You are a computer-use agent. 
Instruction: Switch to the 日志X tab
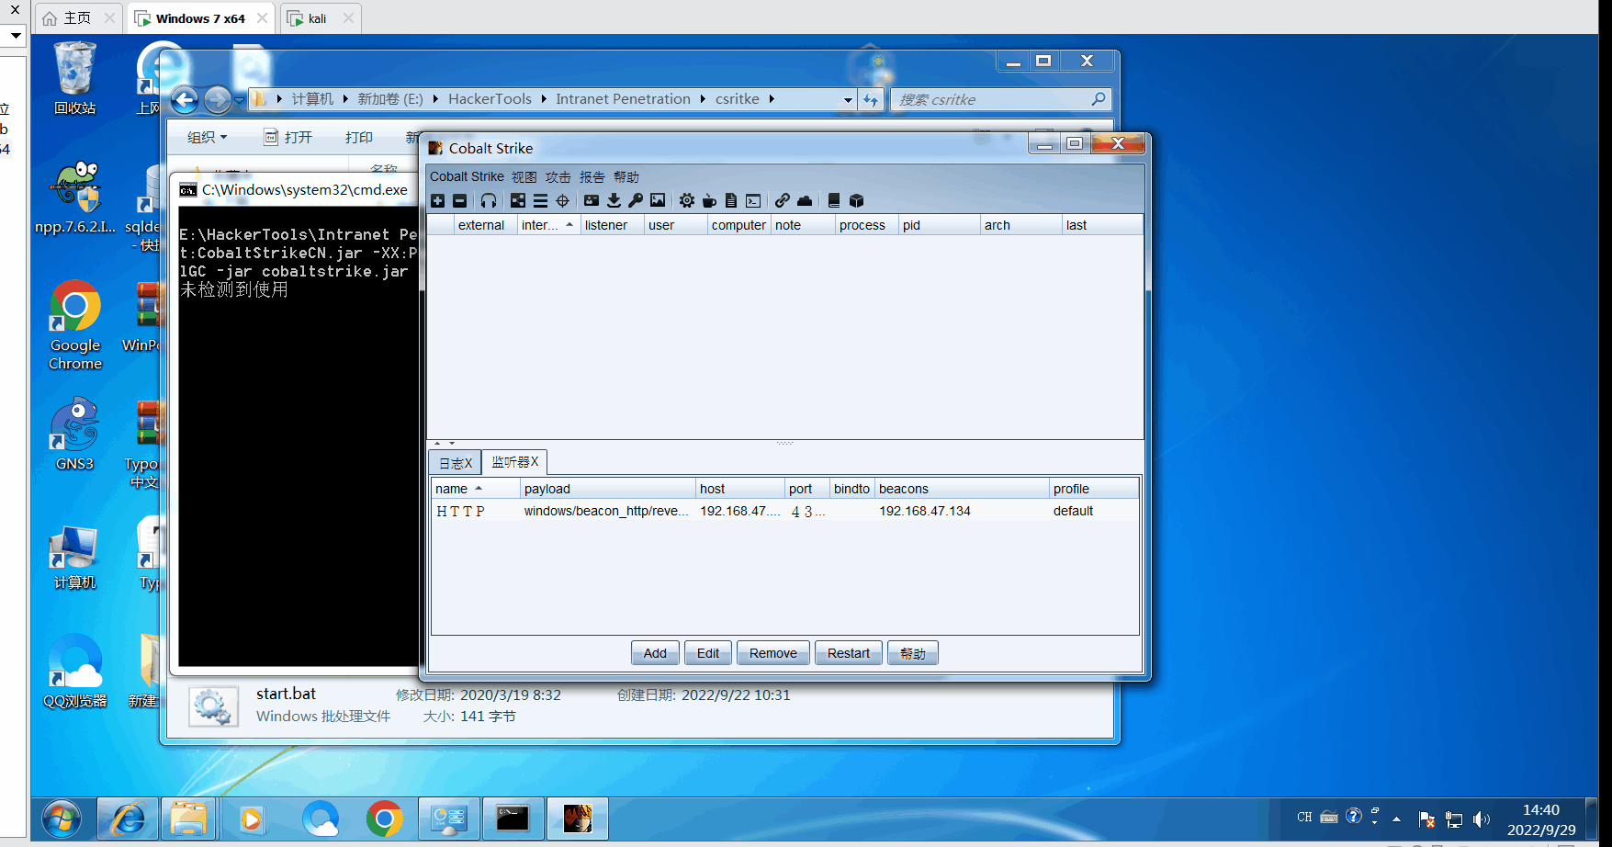click(456, 463)
